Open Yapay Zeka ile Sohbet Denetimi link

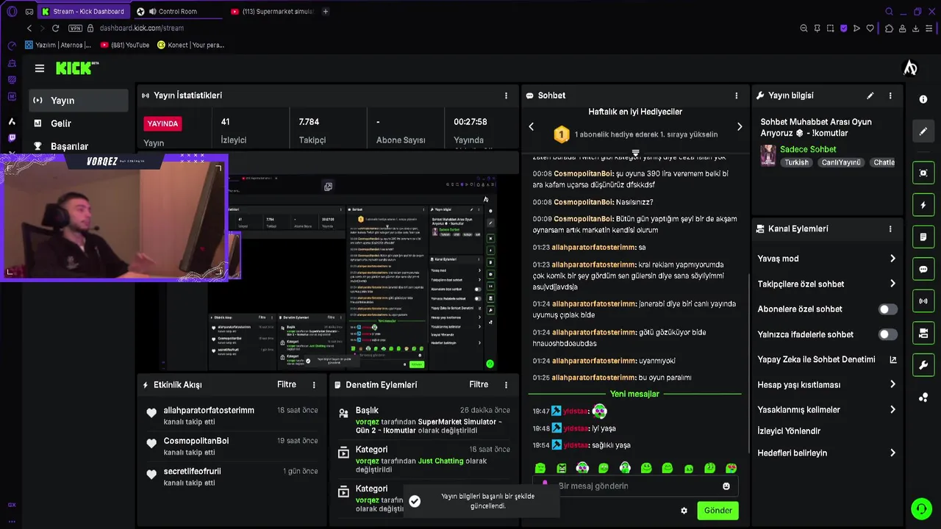click(826, 359)
